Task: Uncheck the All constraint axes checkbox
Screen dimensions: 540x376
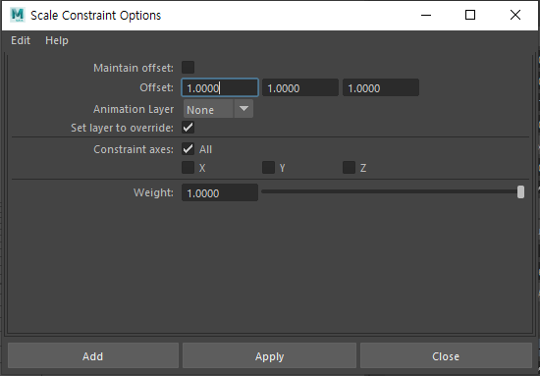Action: coord(189,149)
